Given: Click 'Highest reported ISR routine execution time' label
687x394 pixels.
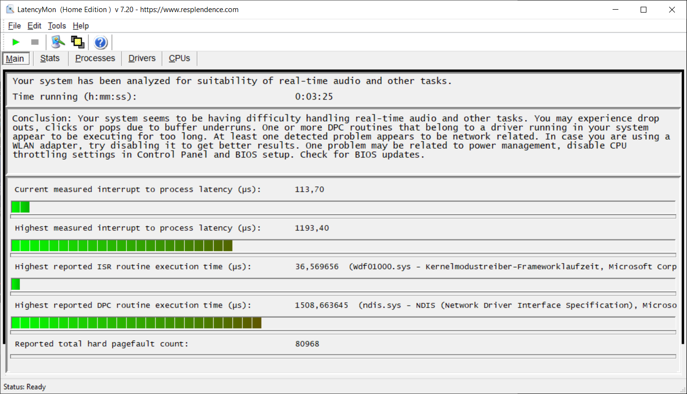Looking at the screenshot, I should (133, 267).
